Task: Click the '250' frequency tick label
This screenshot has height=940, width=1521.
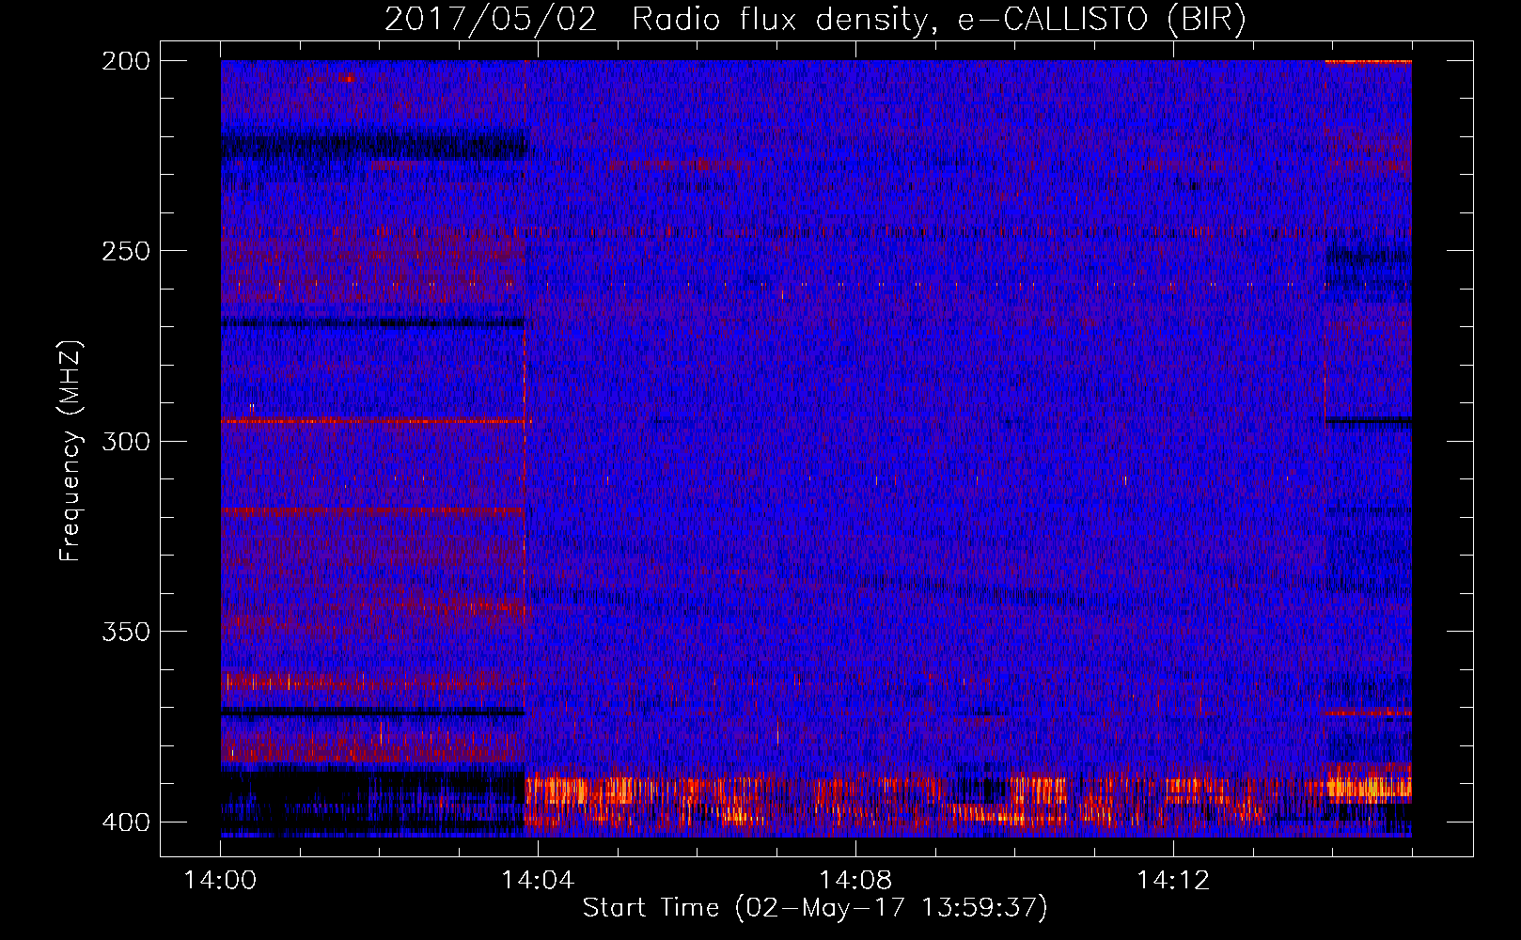Action: (x=125, y=251)
